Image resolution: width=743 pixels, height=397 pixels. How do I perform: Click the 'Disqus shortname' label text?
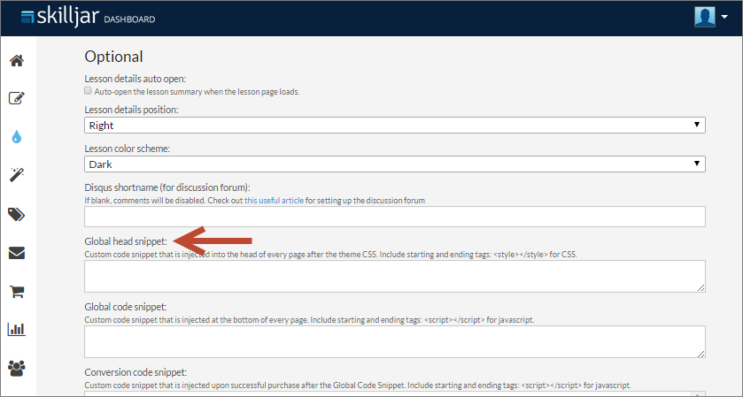(167, 187)
